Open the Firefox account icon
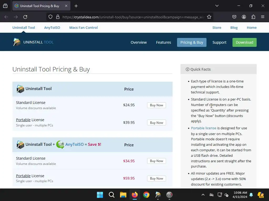Image resolution: width=269 pixels, height=201 pixels. [x=244, y=17]
